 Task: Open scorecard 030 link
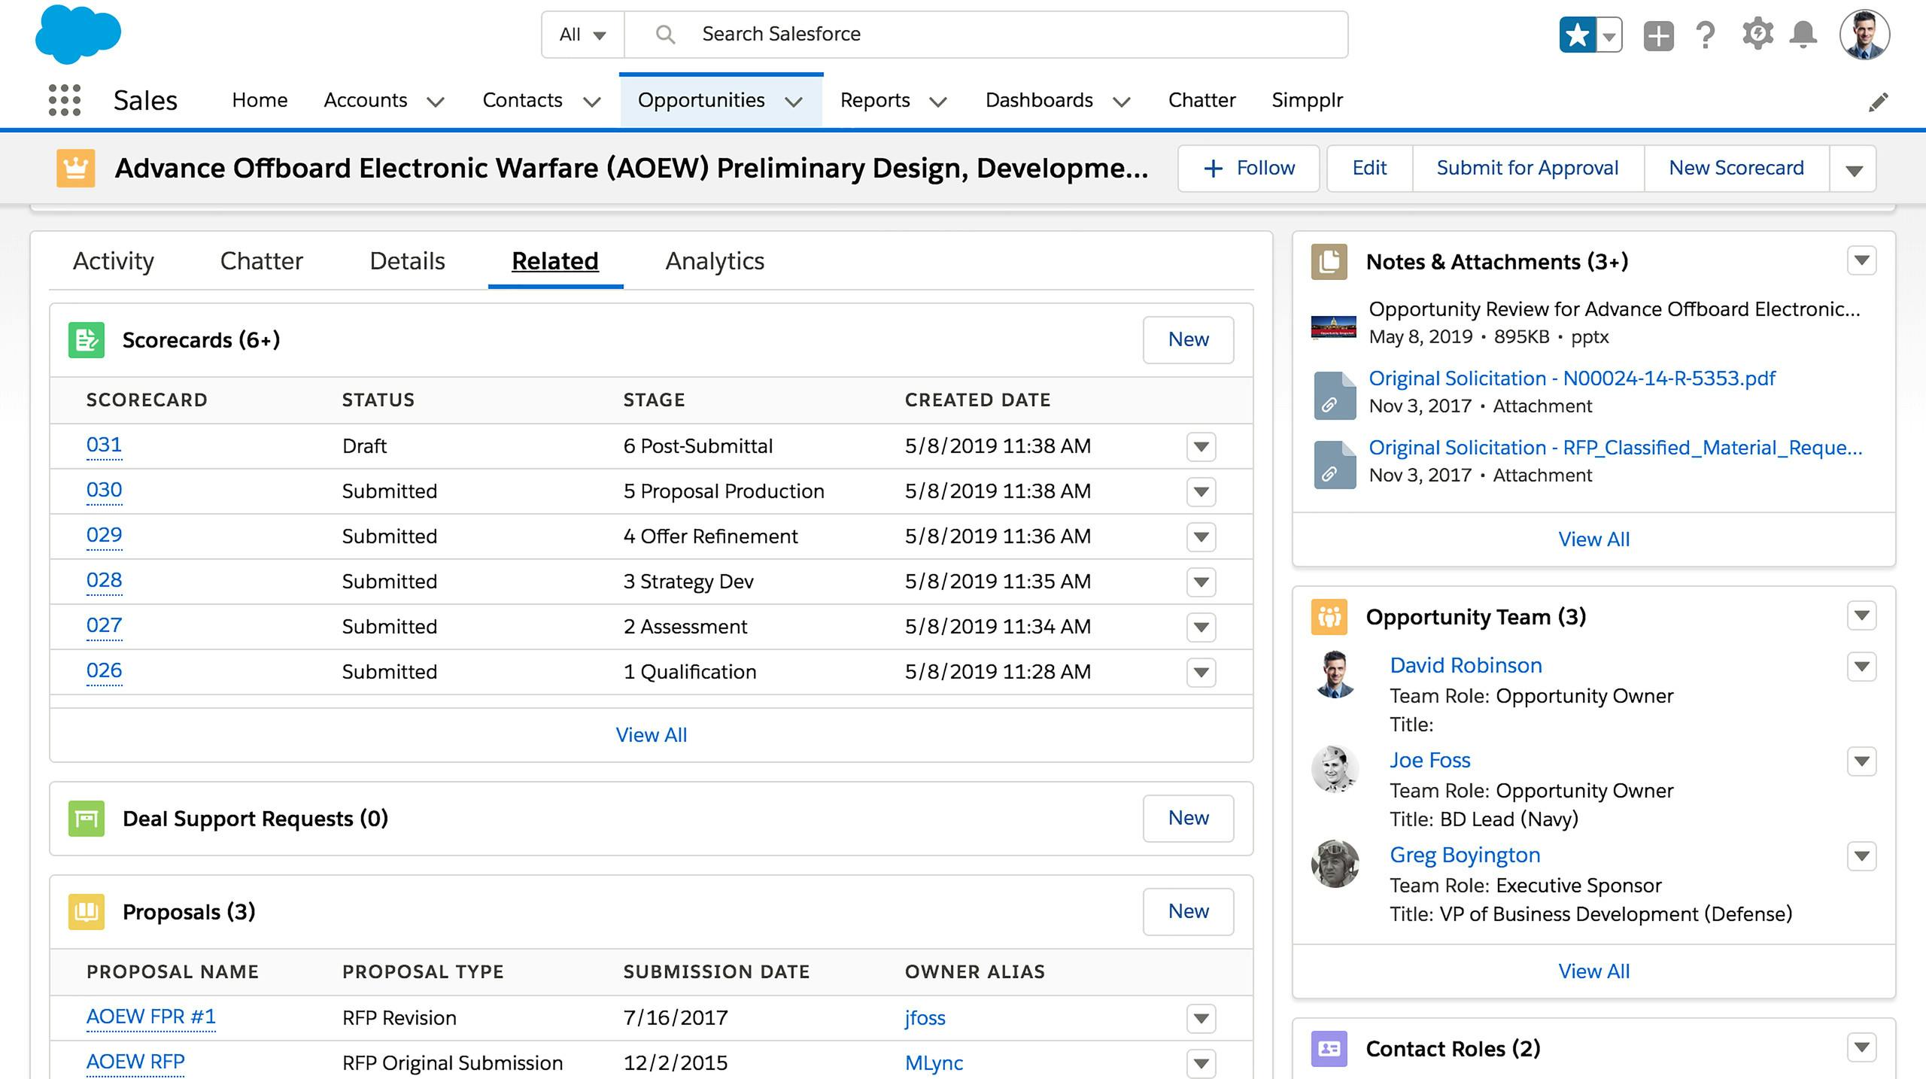(104, 491)
